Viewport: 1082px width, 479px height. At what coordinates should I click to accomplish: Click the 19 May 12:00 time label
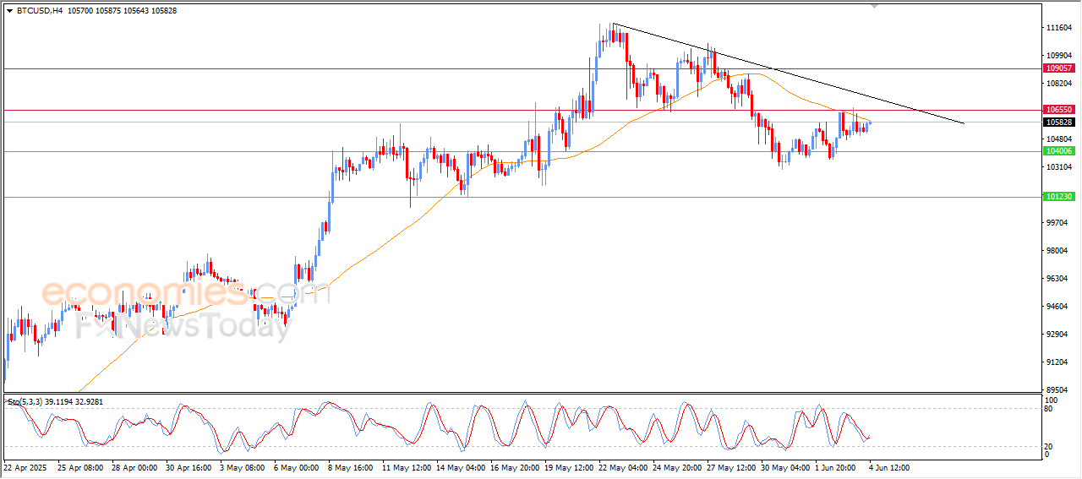[568, 467]
